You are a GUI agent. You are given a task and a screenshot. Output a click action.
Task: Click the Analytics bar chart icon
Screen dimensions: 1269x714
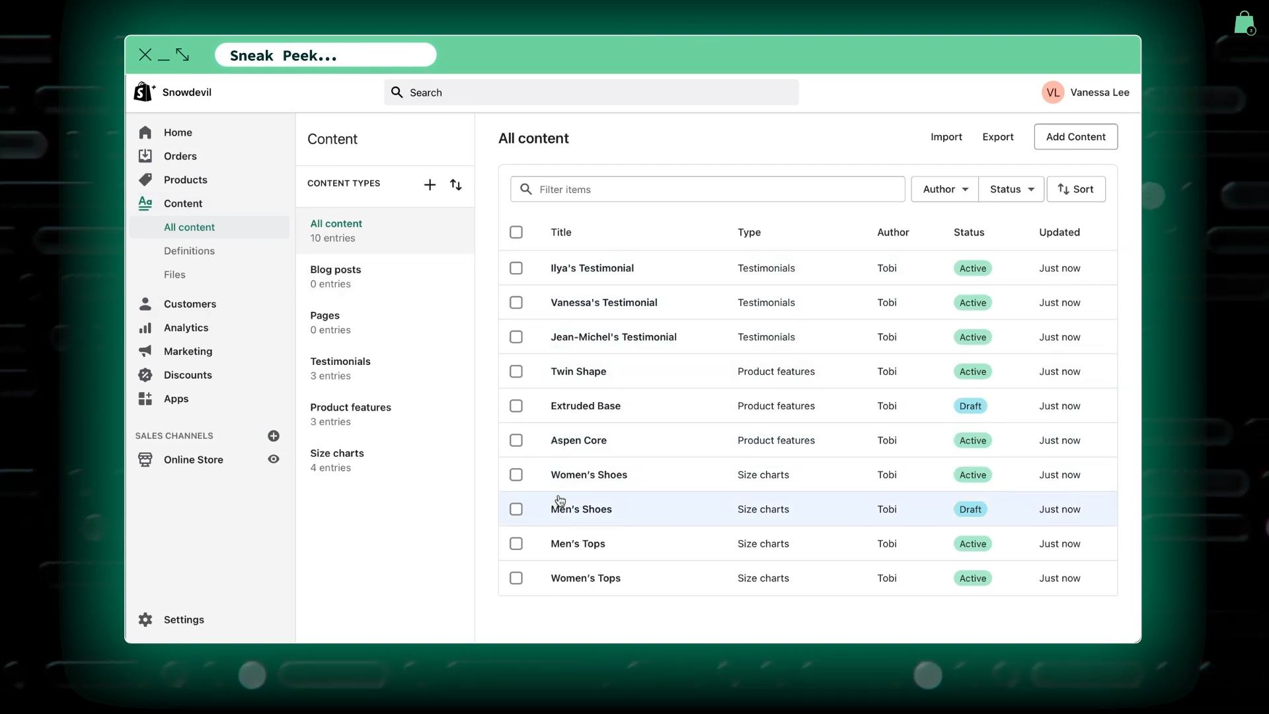coord(145,328)
